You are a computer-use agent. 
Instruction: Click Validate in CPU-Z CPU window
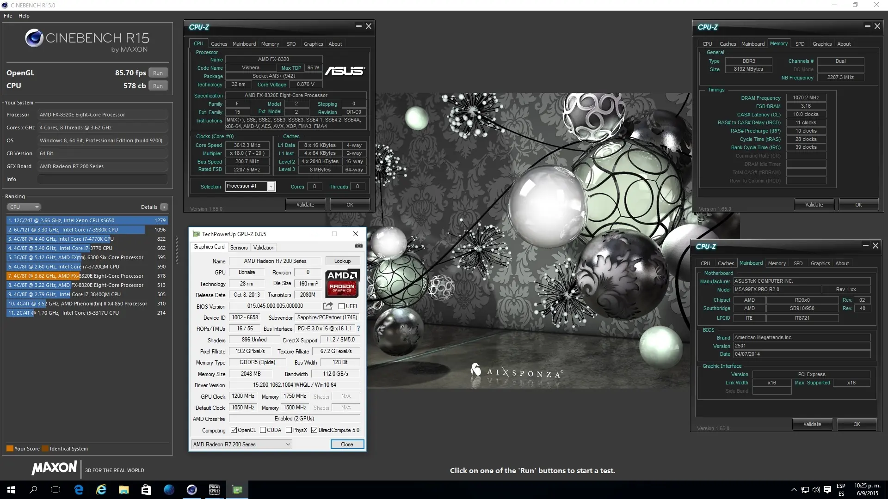tap(305, 205)
